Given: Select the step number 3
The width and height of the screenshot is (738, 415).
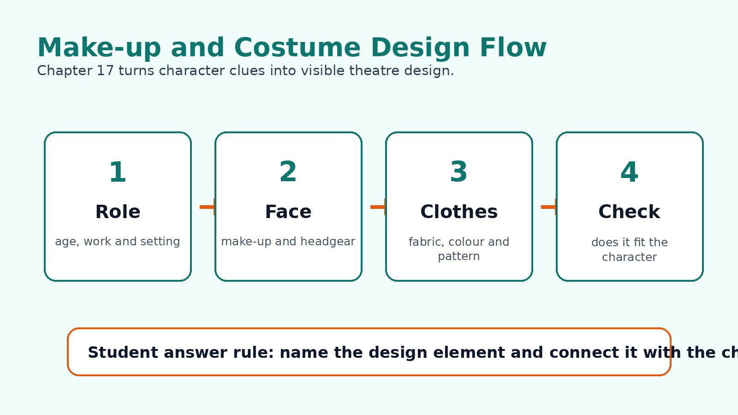Looking at the screenshot, I should (x=459, y=172).
